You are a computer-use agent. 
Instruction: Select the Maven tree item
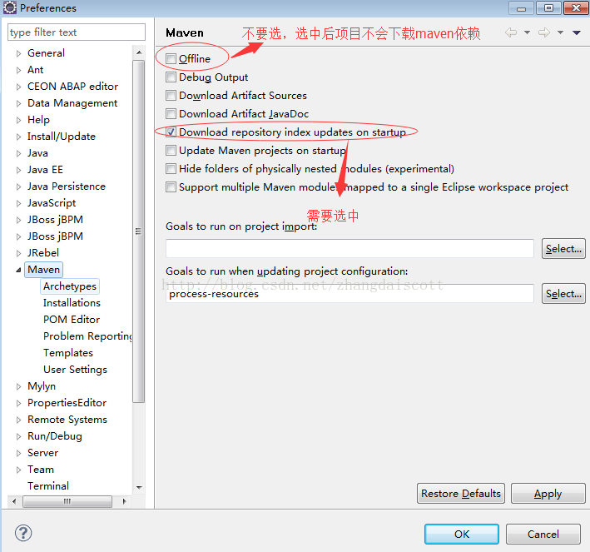click(43, 270)
